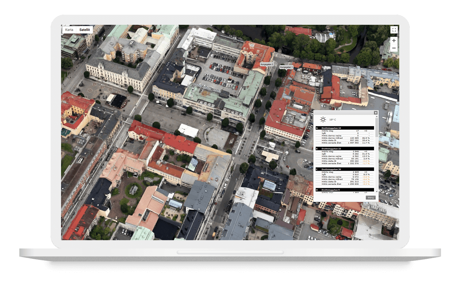Zoom in on the map
Viewport: 460px width, 306px height.
394,41
